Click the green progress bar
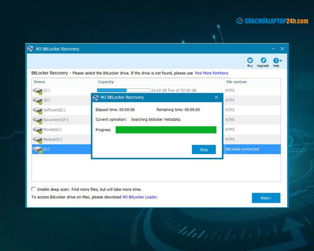The image size is (314, 251). pos(166,130)
